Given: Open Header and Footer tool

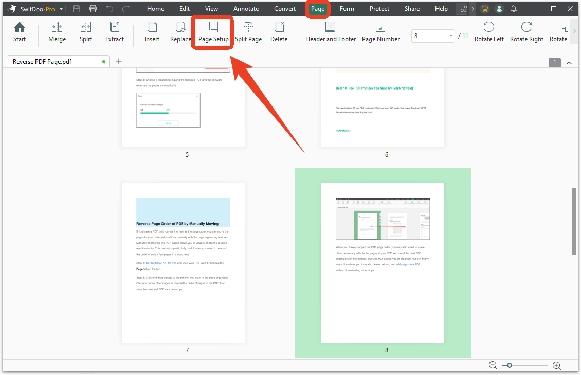Looking at the screenshot, I should (x=331, y=31).
